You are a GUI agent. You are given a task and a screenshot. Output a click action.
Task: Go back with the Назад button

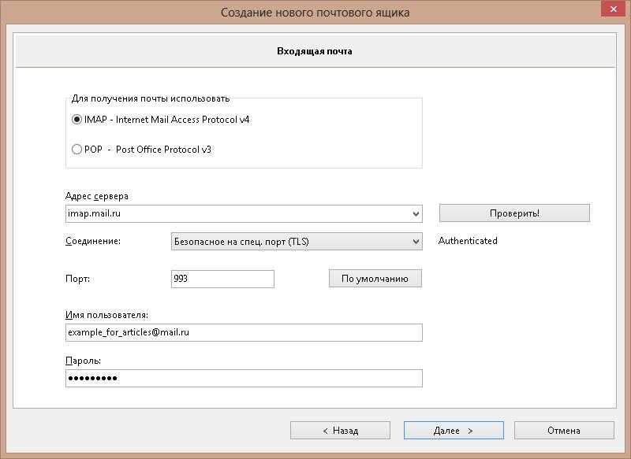click(340, 431)
